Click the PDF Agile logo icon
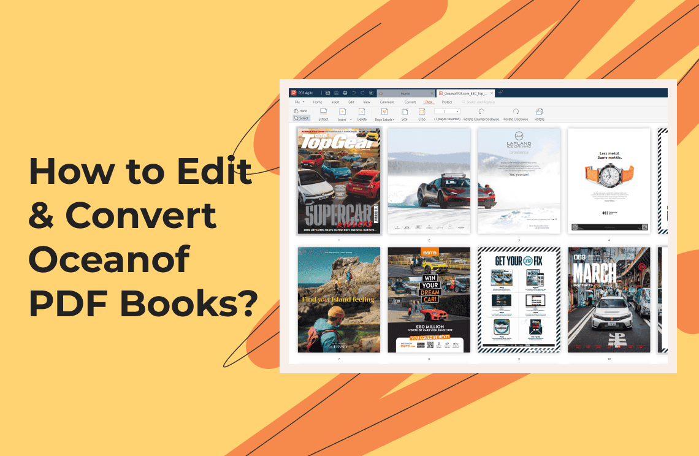This screenshot has height=456, width=699. [x=294, y=93]
